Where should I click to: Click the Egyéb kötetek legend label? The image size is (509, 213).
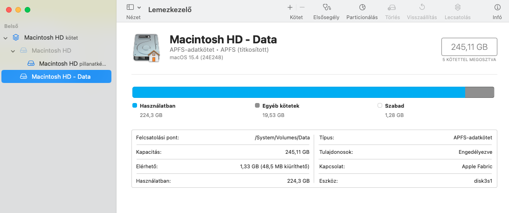tap(281, 106)
